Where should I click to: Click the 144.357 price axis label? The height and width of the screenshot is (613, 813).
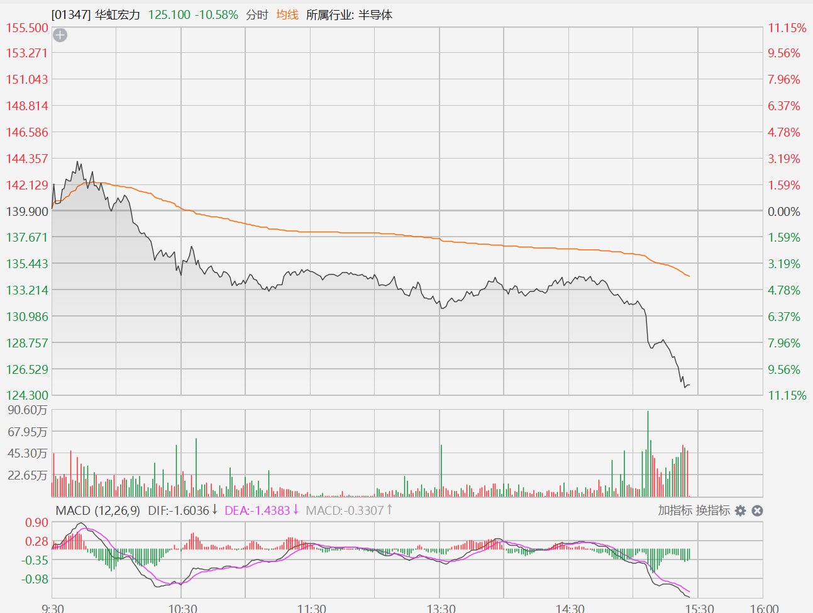click(x=27, y=159)
